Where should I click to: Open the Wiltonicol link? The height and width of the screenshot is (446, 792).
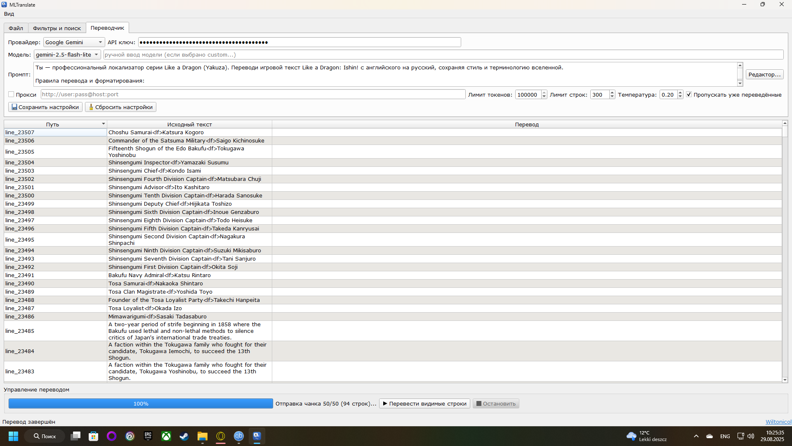778,422
